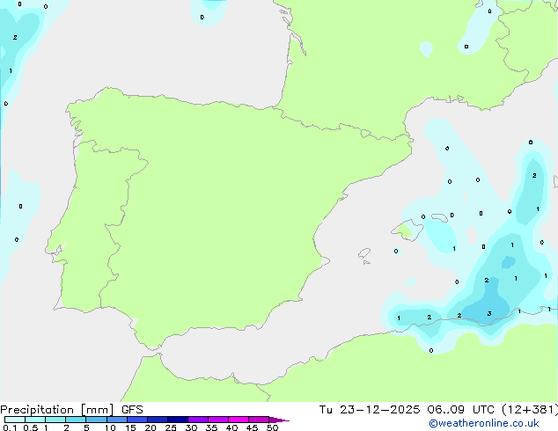Click the '0.1' legend scale label
Image resolution: width=558 pixels, height=431 pixels.
click(x=10, y=427)
